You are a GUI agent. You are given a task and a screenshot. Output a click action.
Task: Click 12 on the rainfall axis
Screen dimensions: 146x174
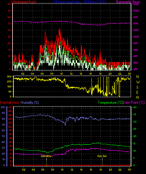(10, 142)
